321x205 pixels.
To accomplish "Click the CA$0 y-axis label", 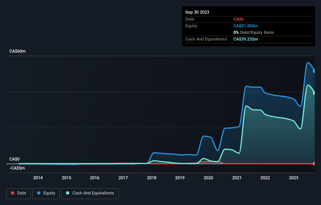I will click(x=14, y=159).
